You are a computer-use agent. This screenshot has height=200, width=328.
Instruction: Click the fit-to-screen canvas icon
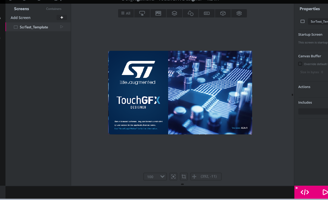pyautogui.click(x=173, y=177)
